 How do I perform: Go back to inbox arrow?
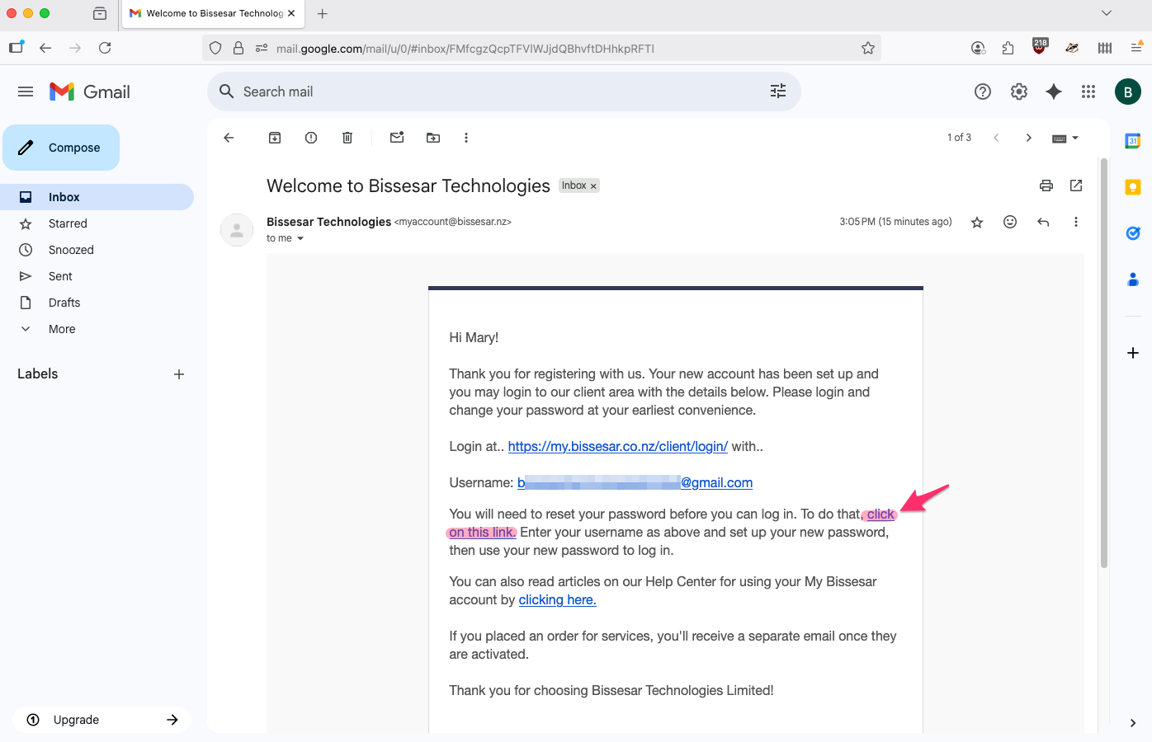(229, 138)
